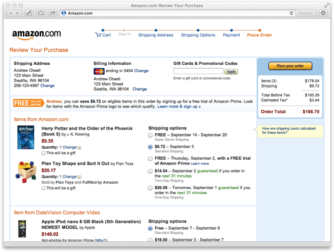This screenshot has height=252, width=334.
Task: Open how shipping costs are calculated
Action: pos(289,130)
